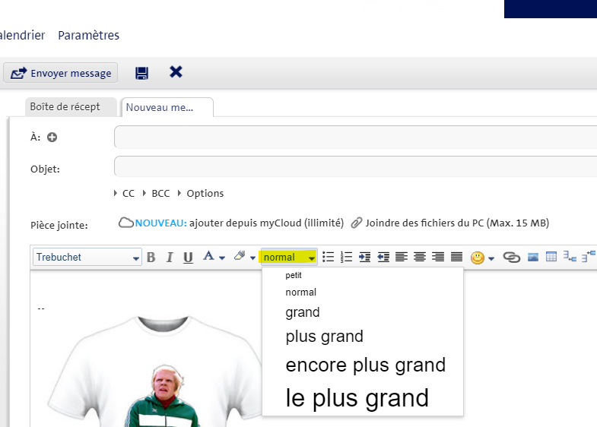Switch to Boîte de récept tab
The width and height of the screenshot is (597, 427).
(71, 107)
